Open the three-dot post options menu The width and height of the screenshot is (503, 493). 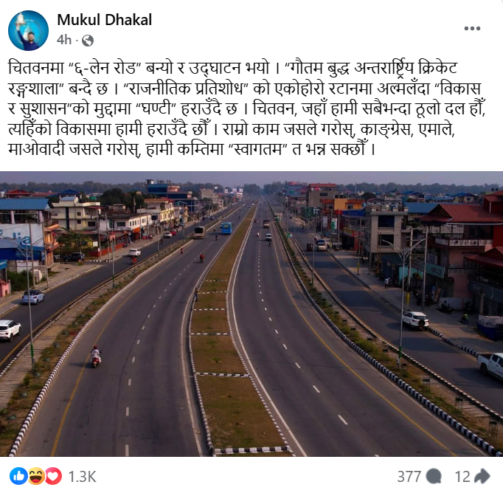point(472,28)
